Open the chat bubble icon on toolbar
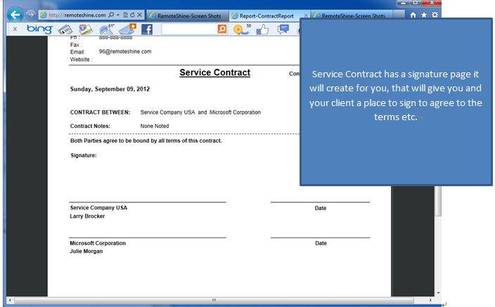Image resolution: width=495 pixels, height=307 pixels. tap(283, 30)
